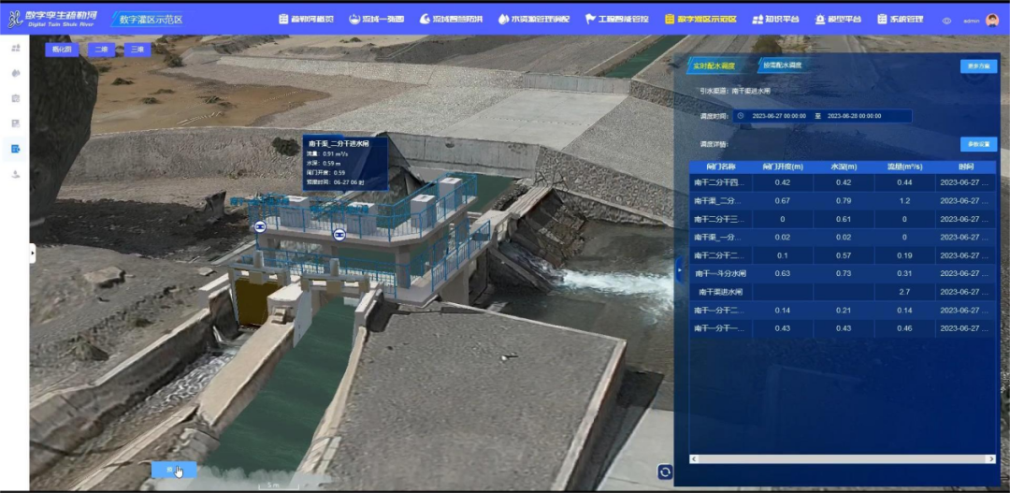Select the 南干渠进水闸 row name
This screenshot has width=1010, height=493.
pos(721,292)
